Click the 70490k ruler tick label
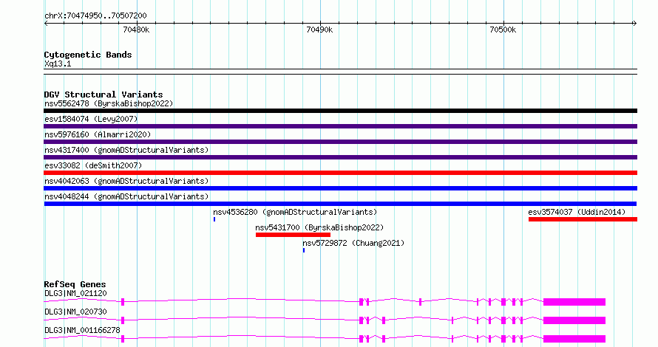The width and height of the screenshot is (658, 347). pos(319,30)
